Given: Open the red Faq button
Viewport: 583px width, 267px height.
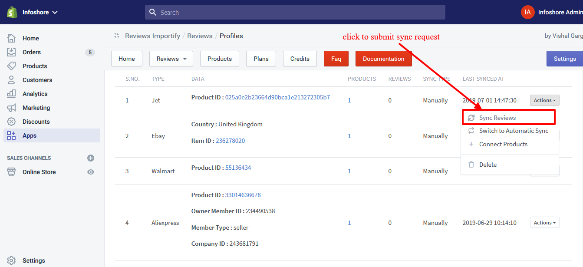Looking at the screenshot, I should [336, 59].
